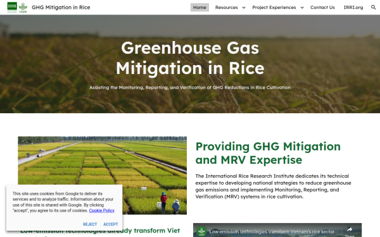Screen dimensions: 380x237
Task: Click the GHG Mitigation in Rice site title
Action: [x=61, y=7]
